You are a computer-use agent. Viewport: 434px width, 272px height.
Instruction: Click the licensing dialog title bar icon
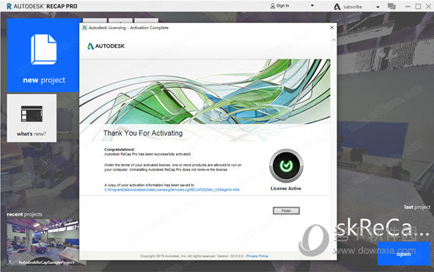point(85,27)
